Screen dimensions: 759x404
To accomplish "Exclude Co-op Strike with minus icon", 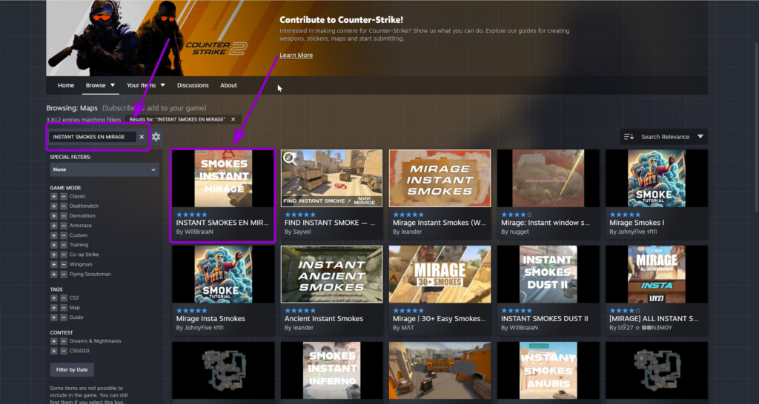I will [64, 255].
